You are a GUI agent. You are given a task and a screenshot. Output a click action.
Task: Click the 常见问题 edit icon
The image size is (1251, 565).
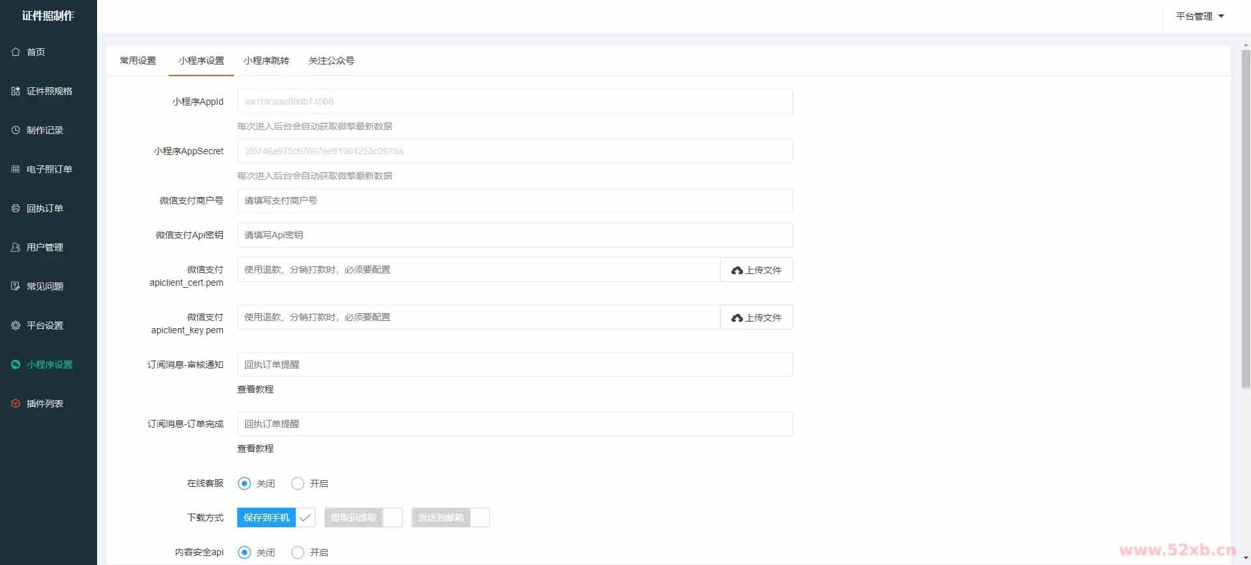[x=16, y=286]
